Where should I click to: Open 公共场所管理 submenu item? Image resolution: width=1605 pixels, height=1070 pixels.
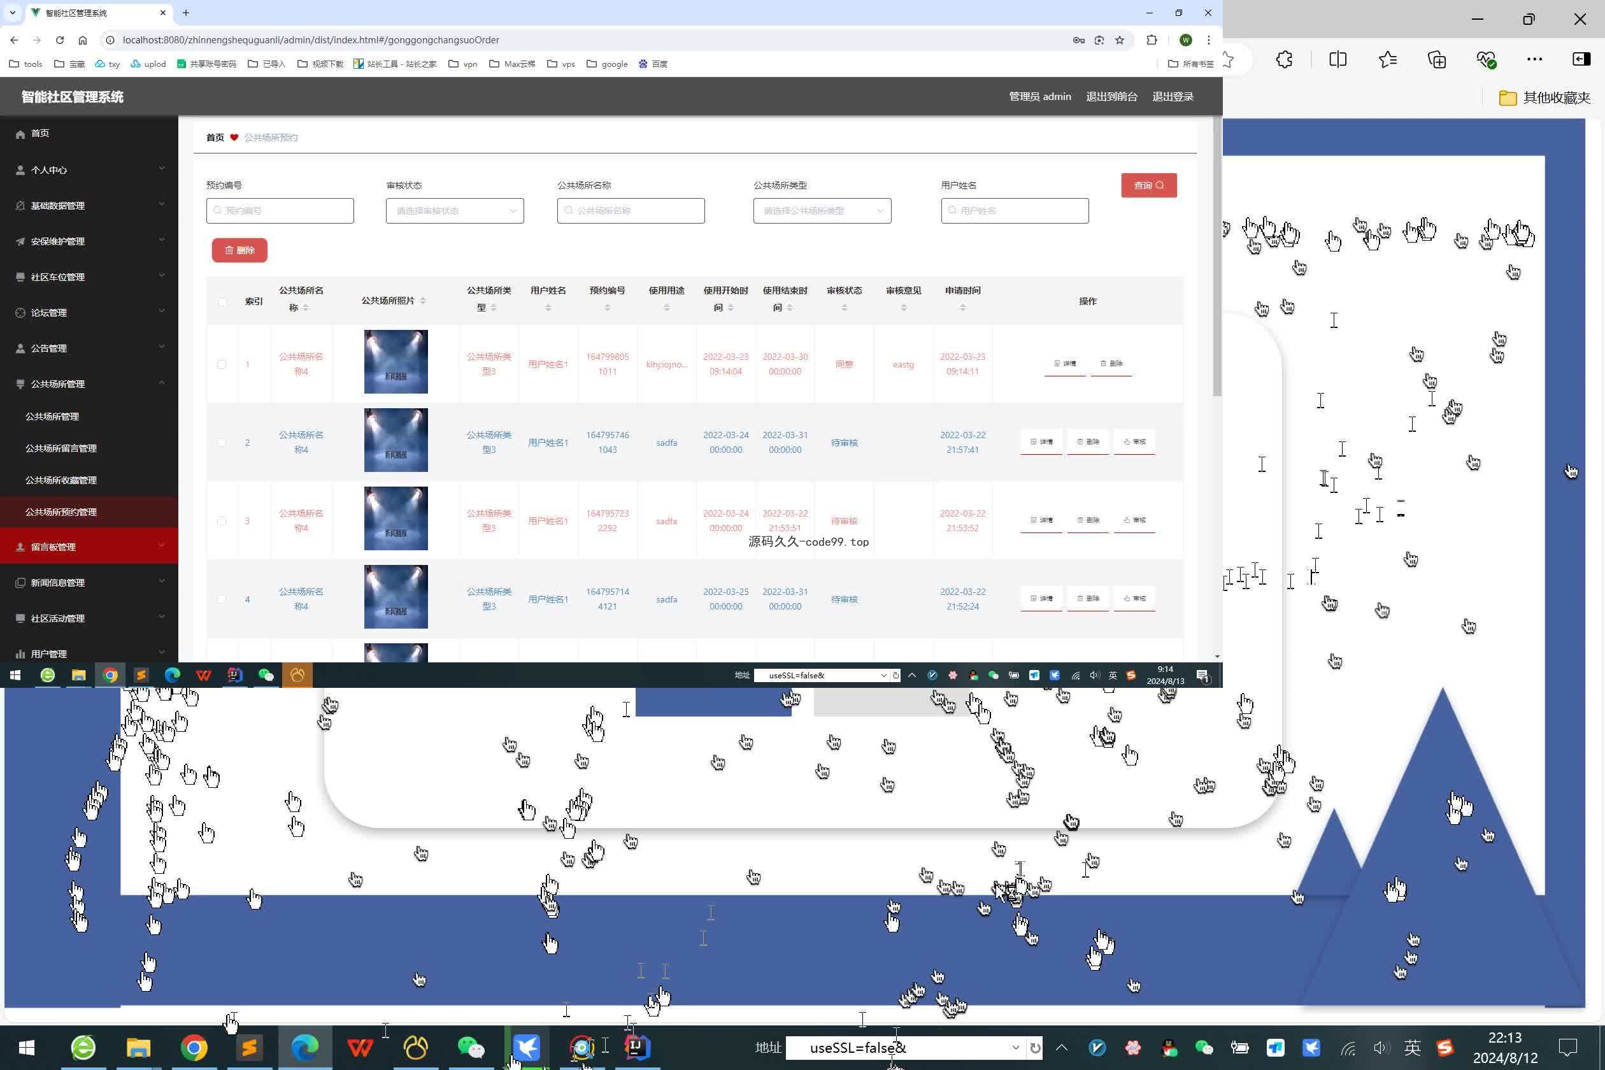click(x=89, y=417)
